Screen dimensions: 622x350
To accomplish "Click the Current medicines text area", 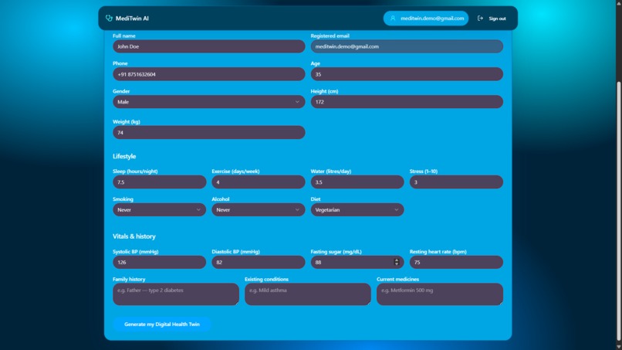I will pos(440,294).
